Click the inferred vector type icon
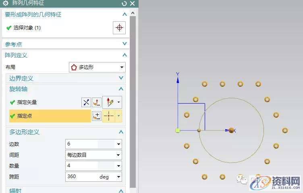 point(109,102)
